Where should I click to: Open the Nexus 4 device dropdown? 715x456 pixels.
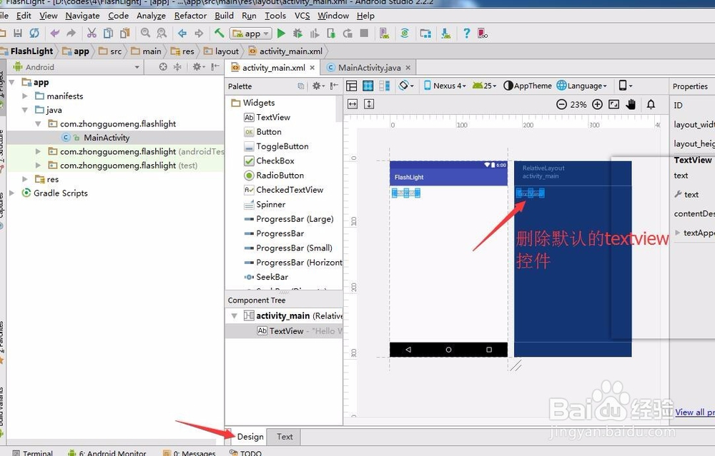click(444, 85)
